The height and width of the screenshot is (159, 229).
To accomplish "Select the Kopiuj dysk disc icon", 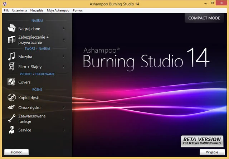I will coord(12,97).
